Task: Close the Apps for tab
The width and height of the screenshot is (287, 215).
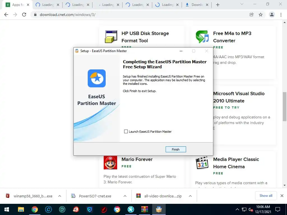Action: [28, 5]
